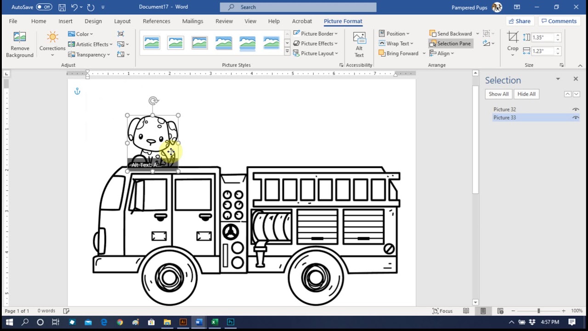Click the zoom in plus button
The width and height of the screenshot is (588, 331).
click(564, 311)
